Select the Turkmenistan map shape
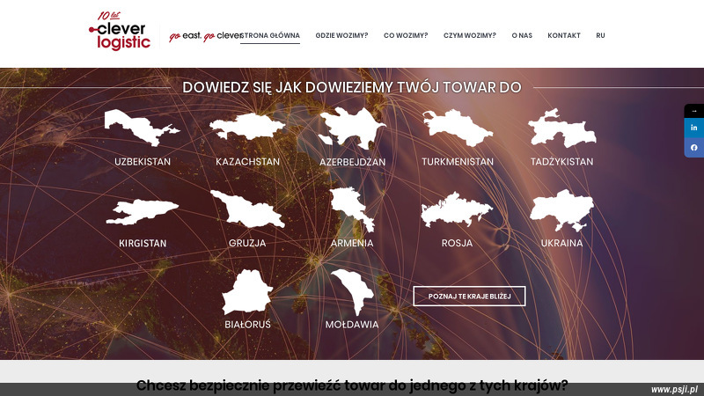Image resolution: width=704 pixels, height=396 pixels. coord(458,128)
